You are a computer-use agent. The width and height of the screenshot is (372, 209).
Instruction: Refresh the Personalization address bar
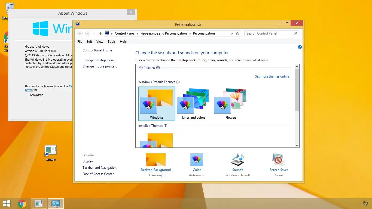point(237,33)
